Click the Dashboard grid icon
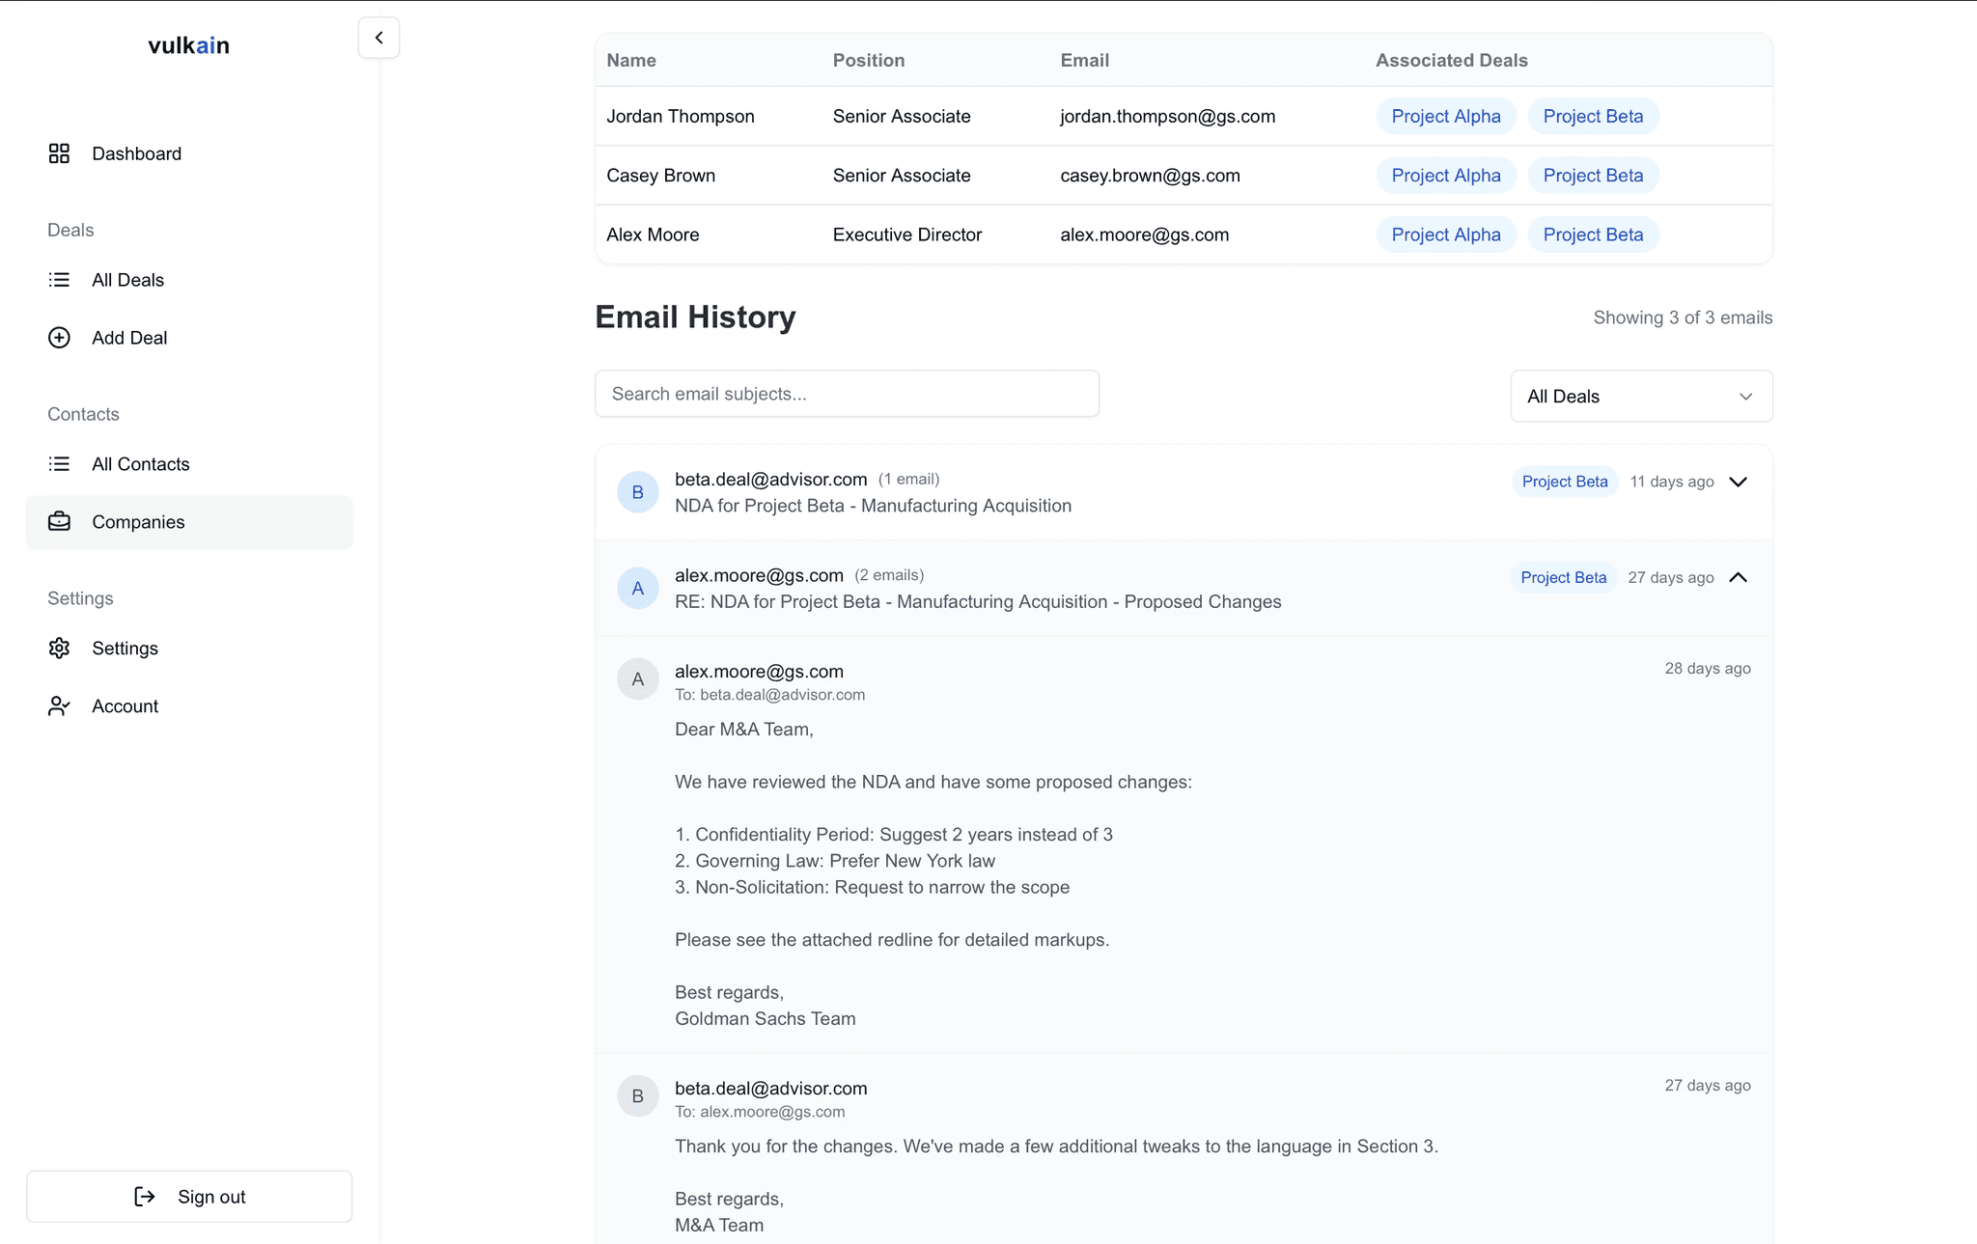The image size is (1977, 1244). click(x=59, y=153)
